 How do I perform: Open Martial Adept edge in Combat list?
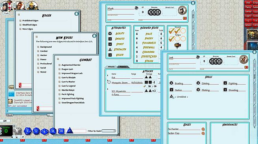(x=68, y=90)
